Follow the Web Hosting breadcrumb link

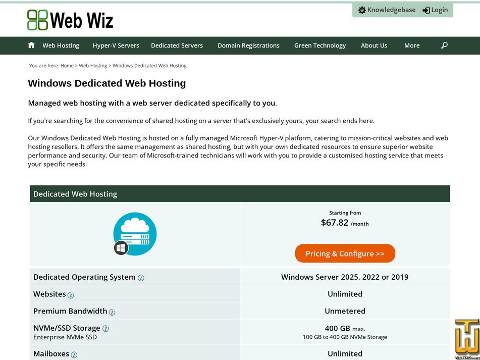93,66
